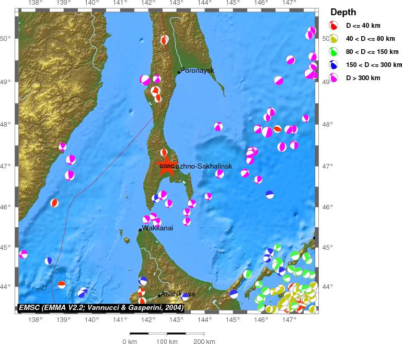Click the blue legend beachball for 150 < D <= 300 km
The width and height of the screenshot is (402, 344).
coord(333,65)
